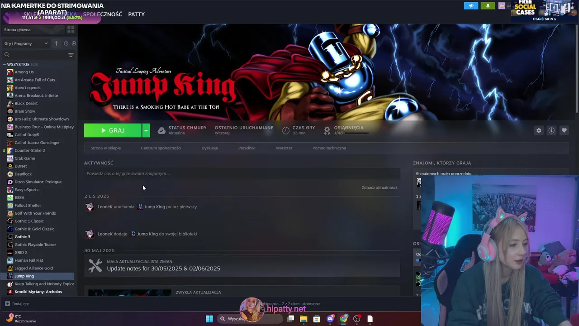Open Centrum społeczności tab
The image size is (579, 326).
[x=161, y=148]
